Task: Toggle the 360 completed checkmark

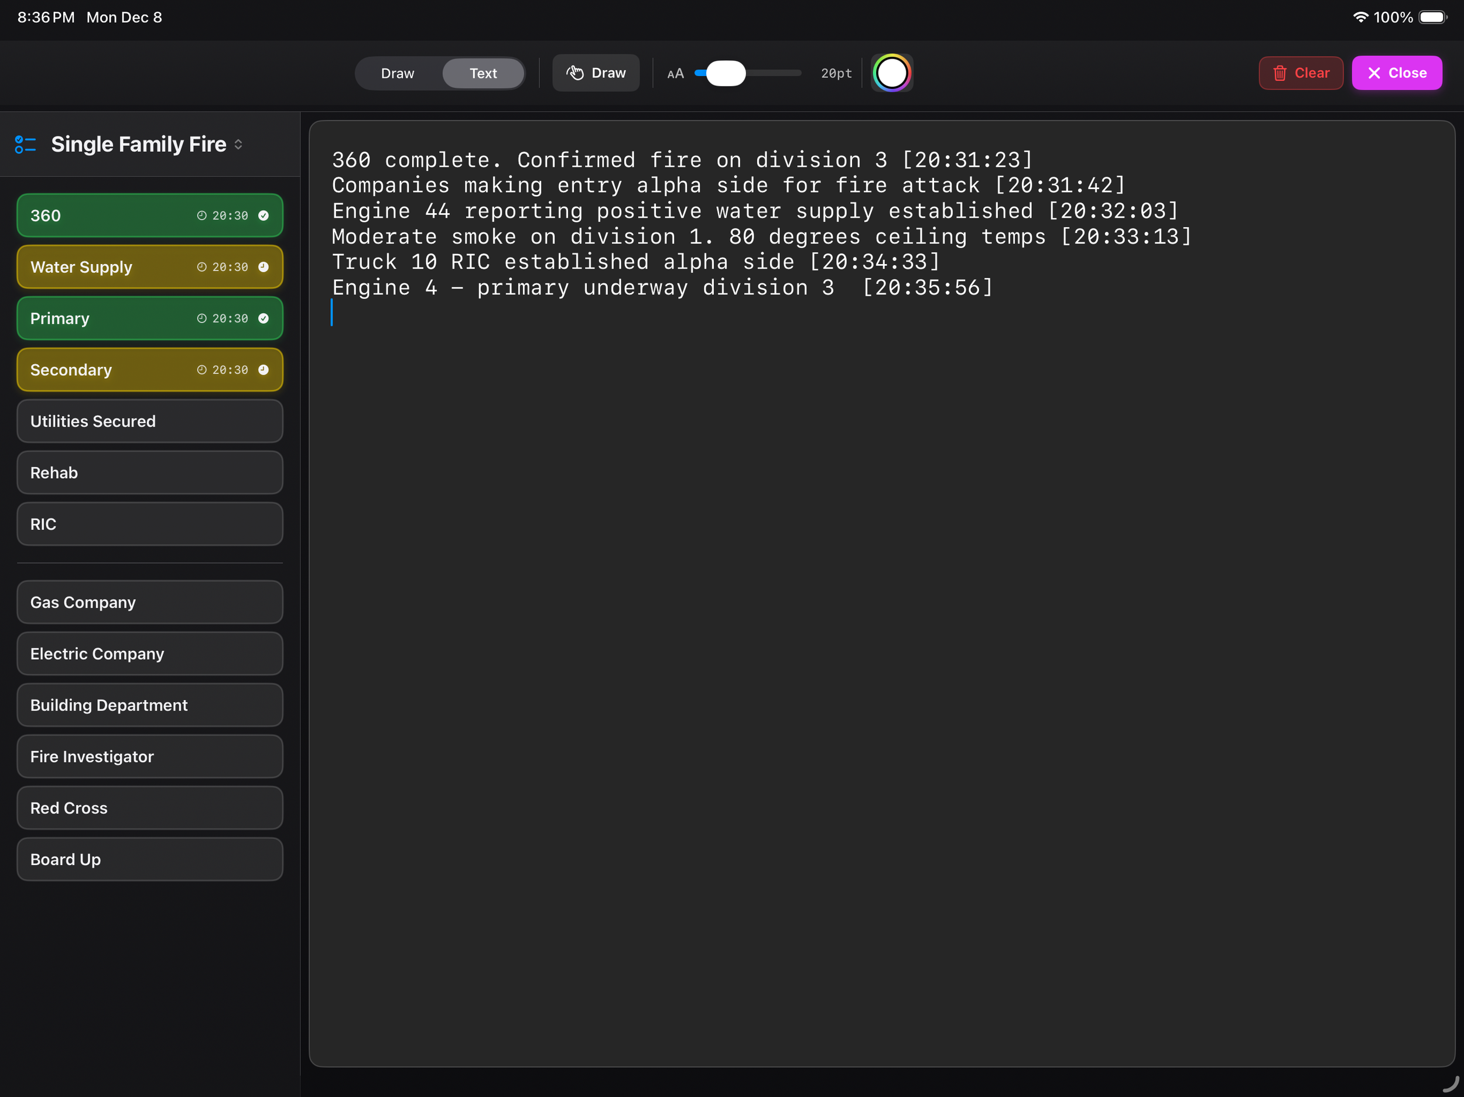Action: pos(264,215)
